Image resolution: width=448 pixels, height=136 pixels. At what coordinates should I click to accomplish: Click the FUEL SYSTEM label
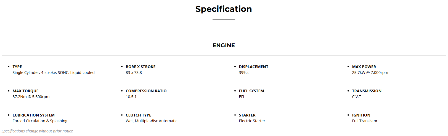click(251, 91)
